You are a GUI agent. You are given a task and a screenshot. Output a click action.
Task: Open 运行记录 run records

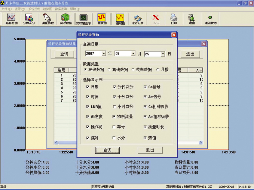click(138, 19)
